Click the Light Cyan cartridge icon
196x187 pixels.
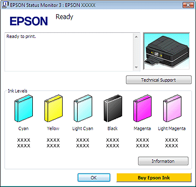tap(83, 108)
